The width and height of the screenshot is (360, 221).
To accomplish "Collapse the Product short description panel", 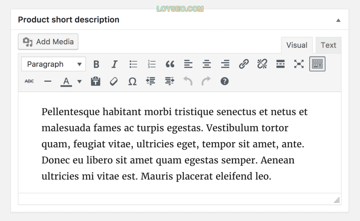I will pos(338,20).
